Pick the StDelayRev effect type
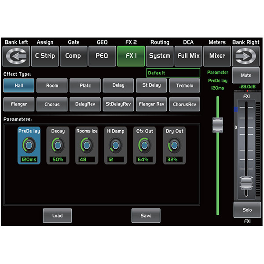This screenshot has width=264, height=264. (118, 105)
